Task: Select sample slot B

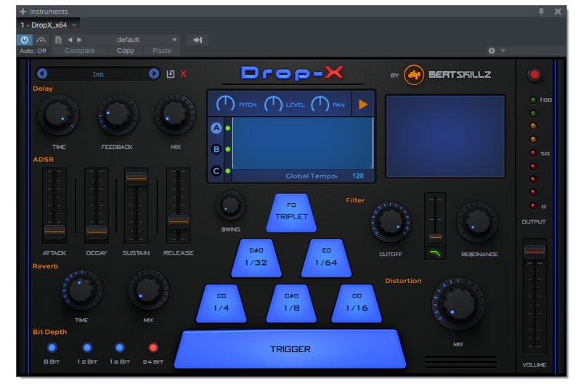Action: (216, 150)
